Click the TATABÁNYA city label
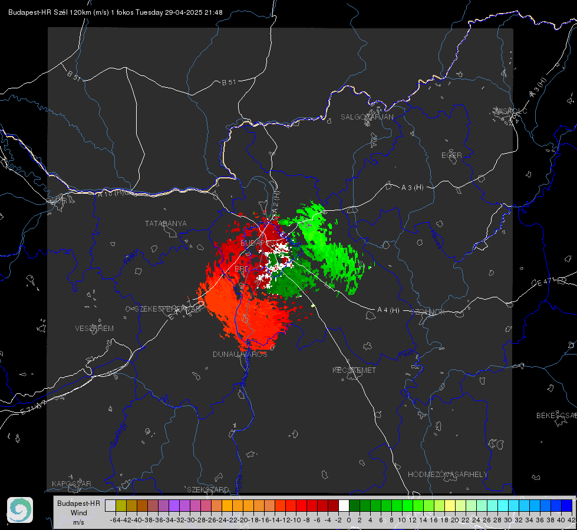Image resolution: width=577 pixels, height=530 pixels. pyautogui.click(x=166, y=224)
